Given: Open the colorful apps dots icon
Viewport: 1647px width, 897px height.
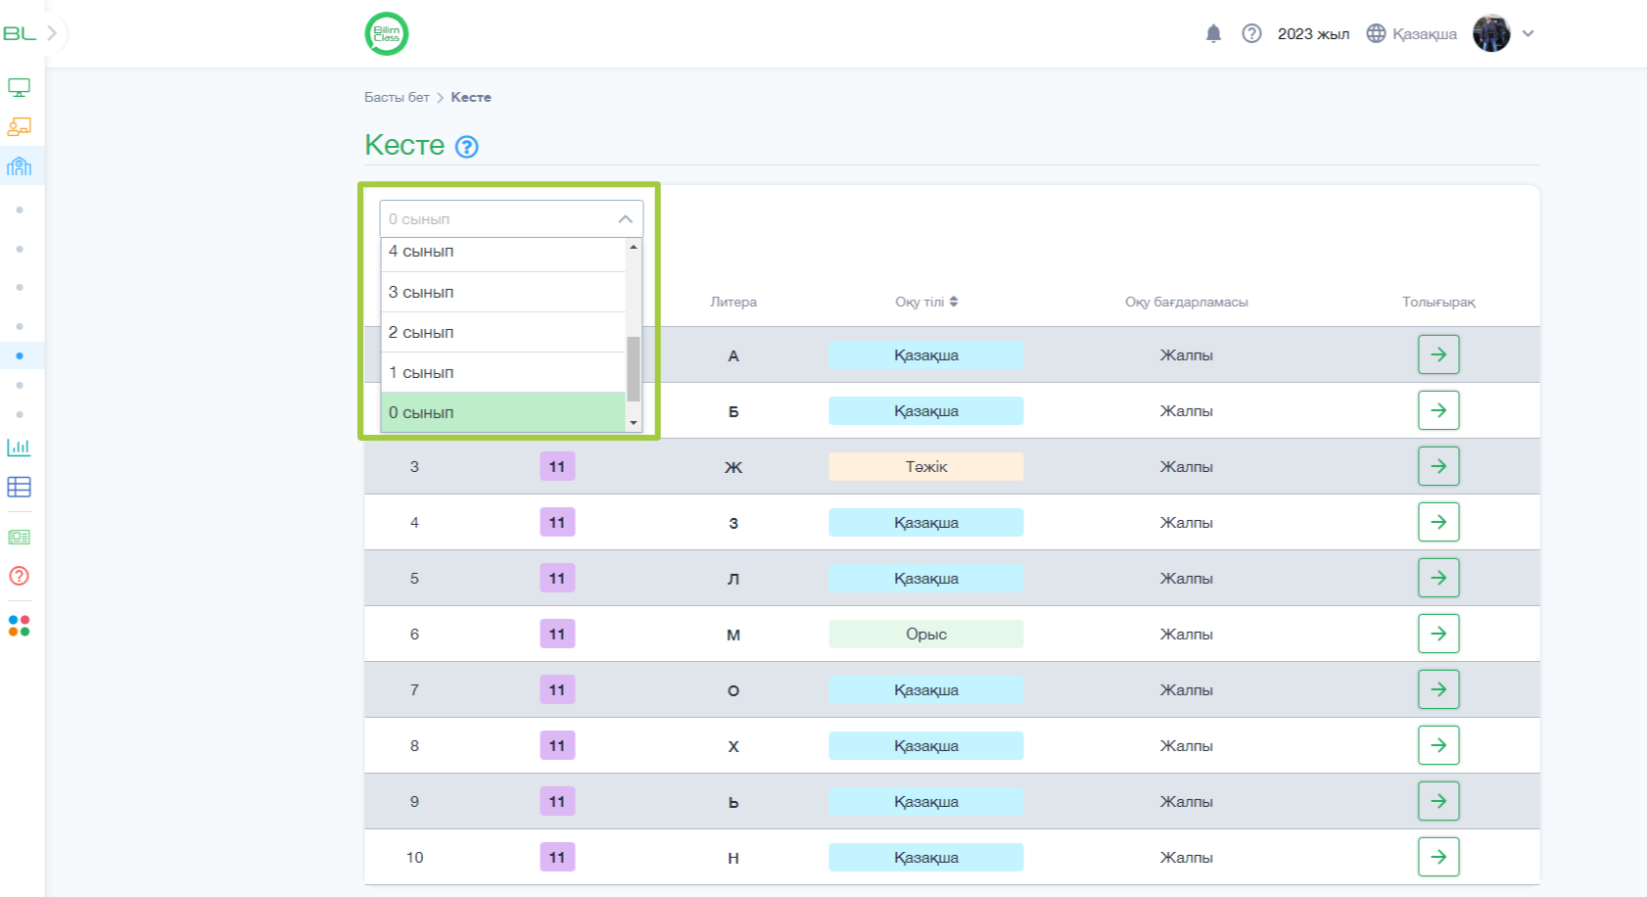Looking at the screenshot, I should tap(19, 626).
